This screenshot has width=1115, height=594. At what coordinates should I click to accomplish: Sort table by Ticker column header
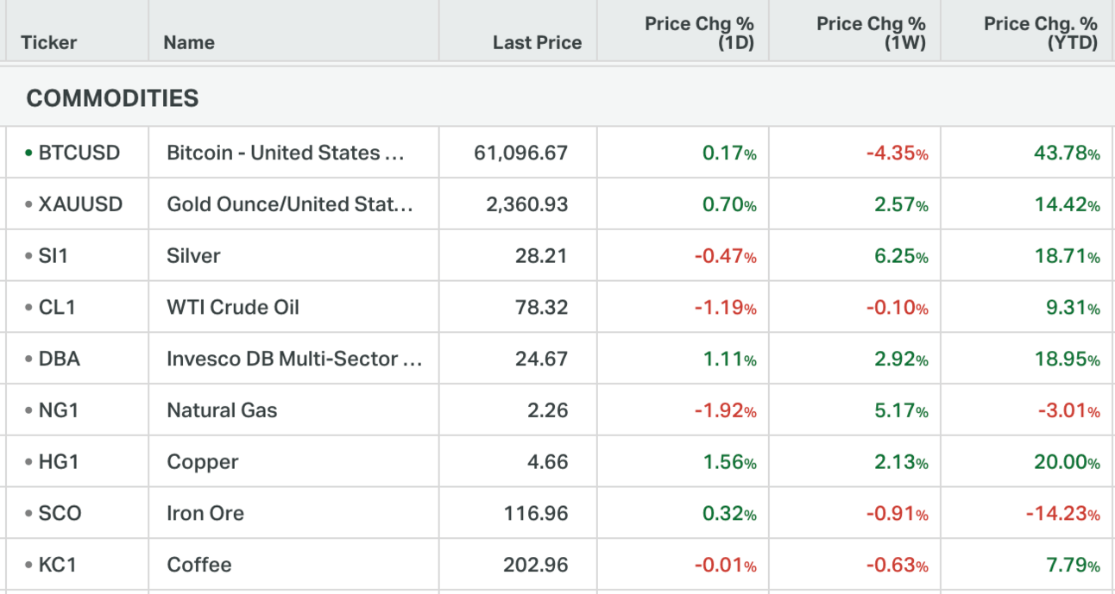point(49,42)
